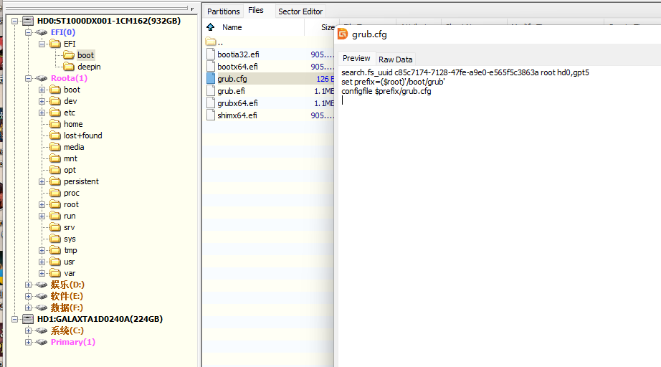
Task: Click the shimx64.efi file icon
Action: pos(211,115)
